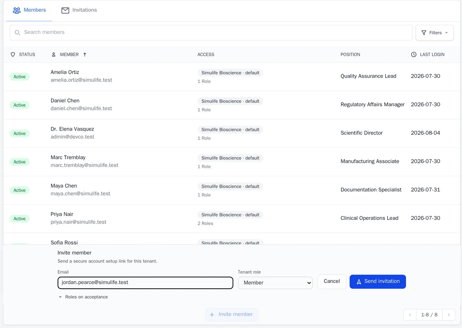This screenshot has width=462, height=328.
Task: Click the 1-8 / 8 page indicator
Action: pos(429,315)
